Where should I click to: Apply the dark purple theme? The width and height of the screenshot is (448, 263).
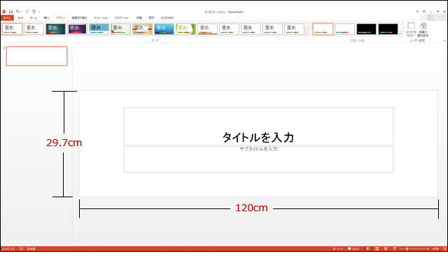[x=77, y=29]
